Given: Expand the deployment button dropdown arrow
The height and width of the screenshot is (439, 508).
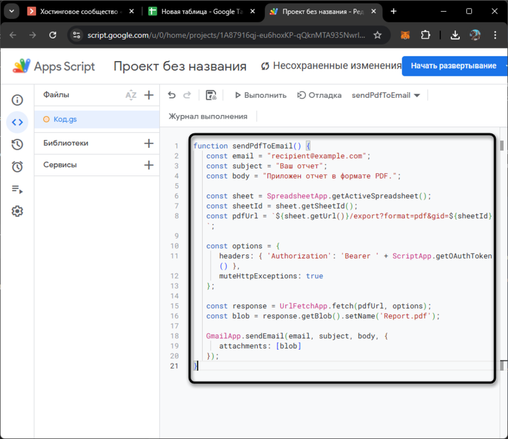Looking at the screenshot, I should (x=505, y=65).
